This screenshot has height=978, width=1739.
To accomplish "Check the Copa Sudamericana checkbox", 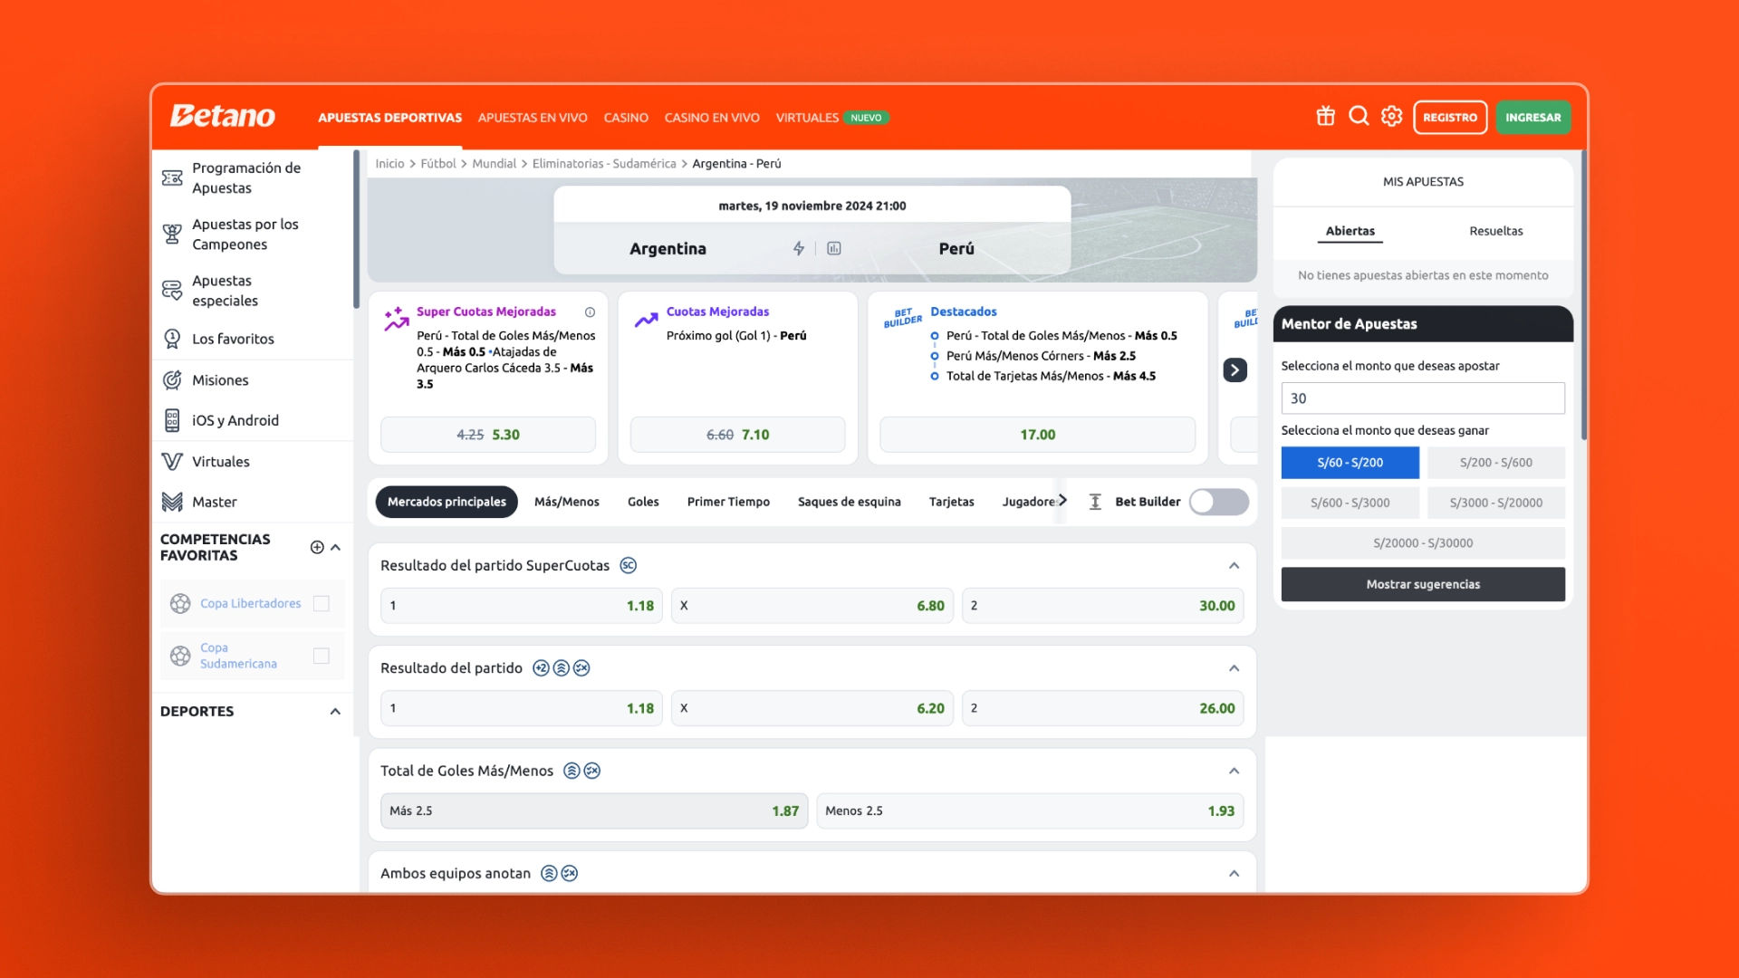I will tap(321, 656).
